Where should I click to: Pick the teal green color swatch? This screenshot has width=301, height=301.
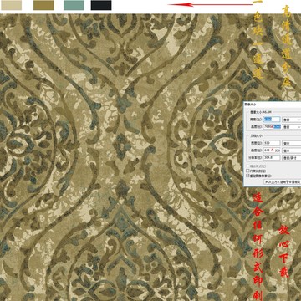pos(74,5)
